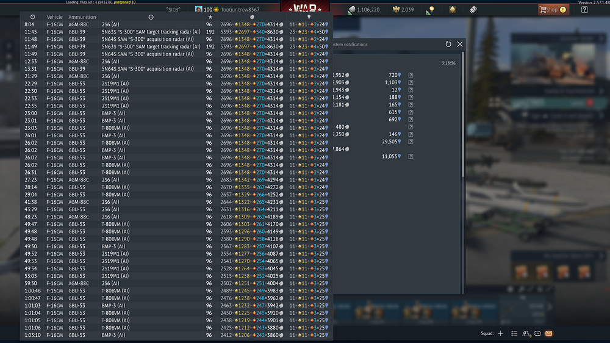Image resolution: width=610 pixels, height=343 pixels.
Task: Select the 23:03 GBU-53 T-80BVM row
Action: 177,128
